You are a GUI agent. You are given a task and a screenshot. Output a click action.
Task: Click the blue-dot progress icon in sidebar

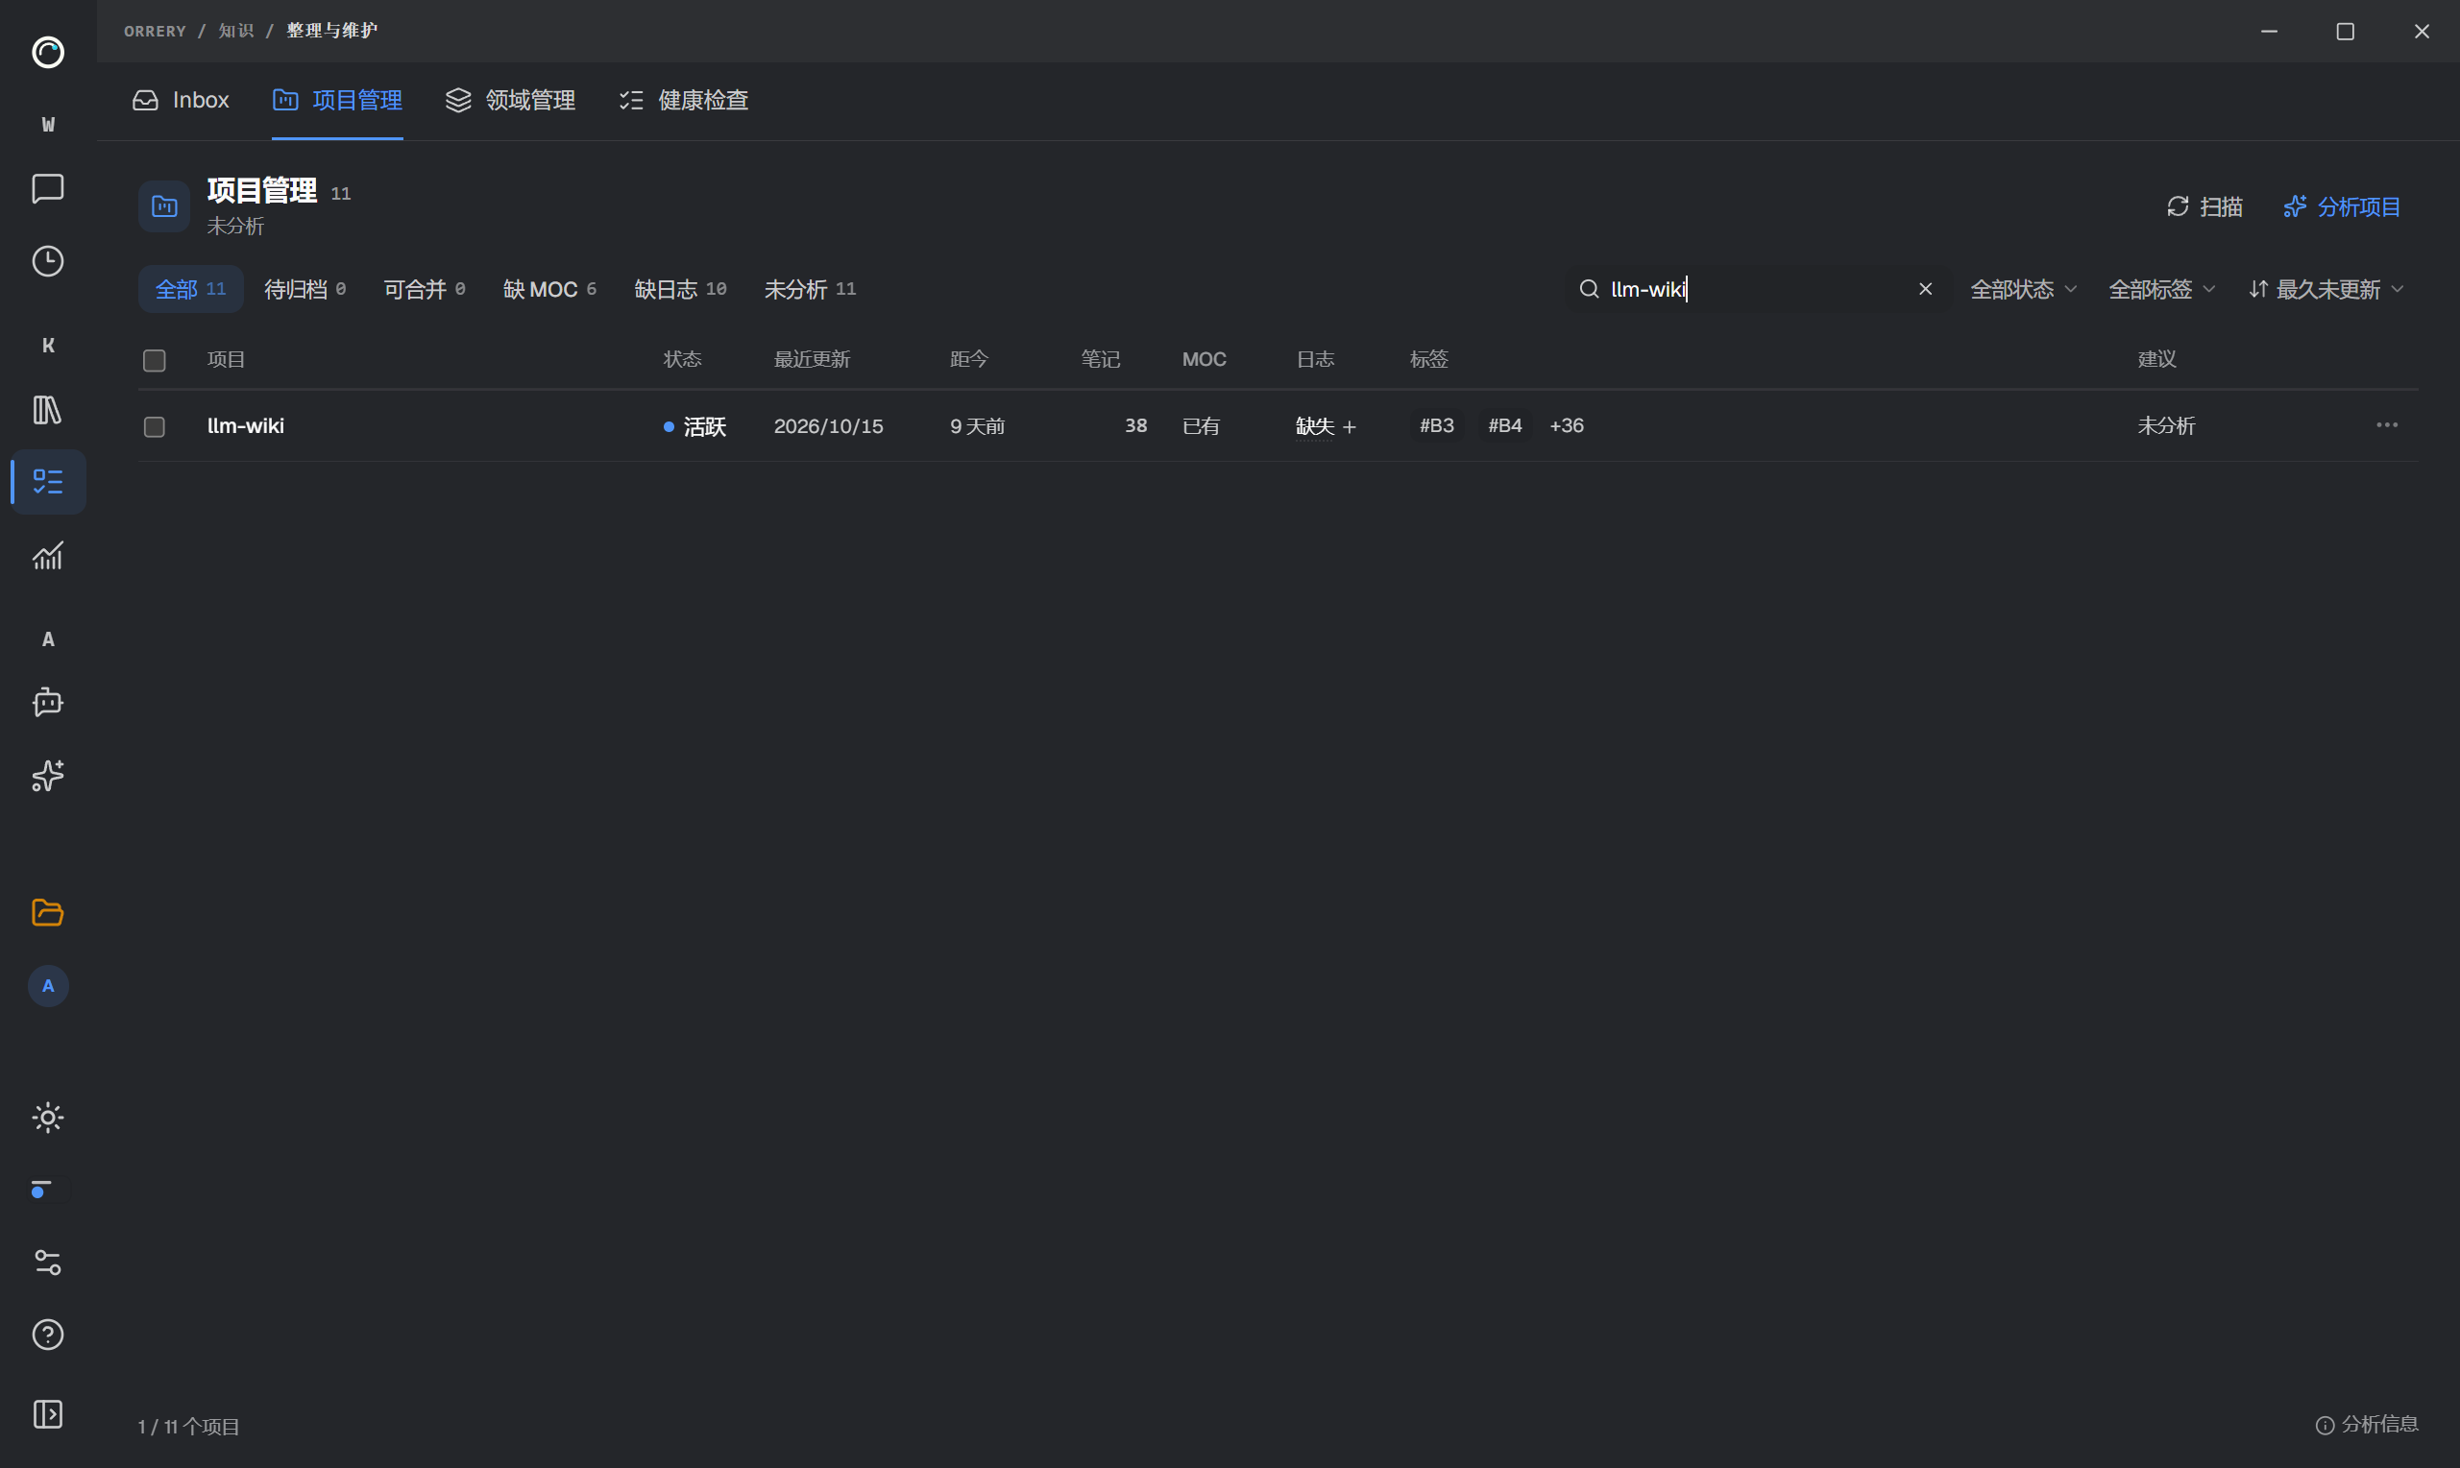click(x=39, y=1189)
